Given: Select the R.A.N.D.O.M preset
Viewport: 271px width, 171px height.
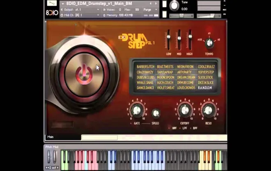Looking at the screenshot, I should [205, 88].
